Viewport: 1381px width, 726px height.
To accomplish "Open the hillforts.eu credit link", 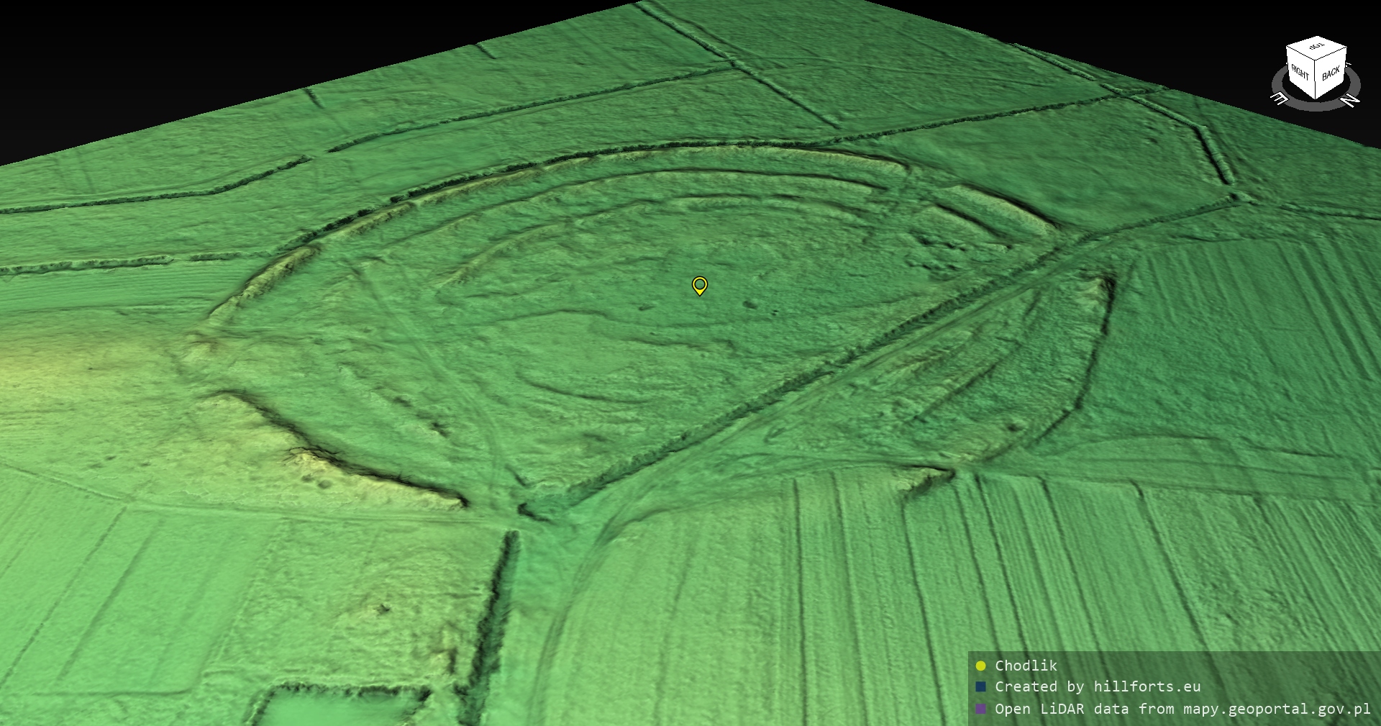I will click(x=1147, y=687).
